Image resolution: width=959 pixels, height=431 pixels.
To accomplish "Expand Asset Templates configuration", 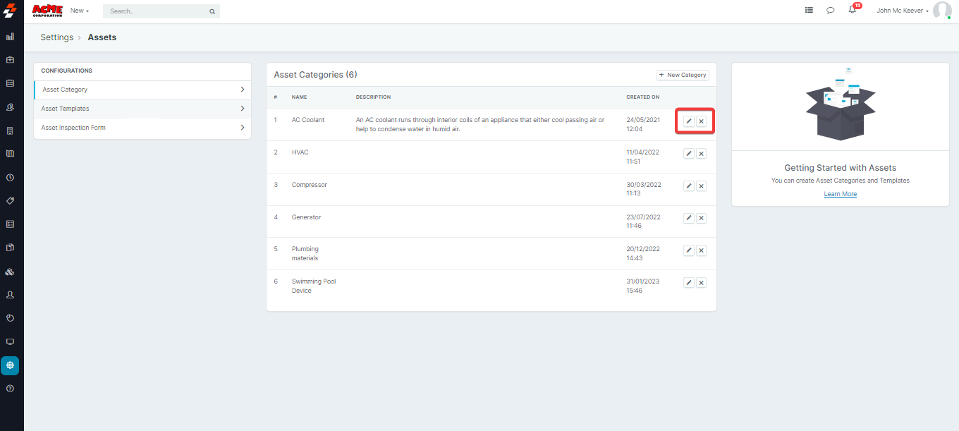I will [x=142, y=109].
